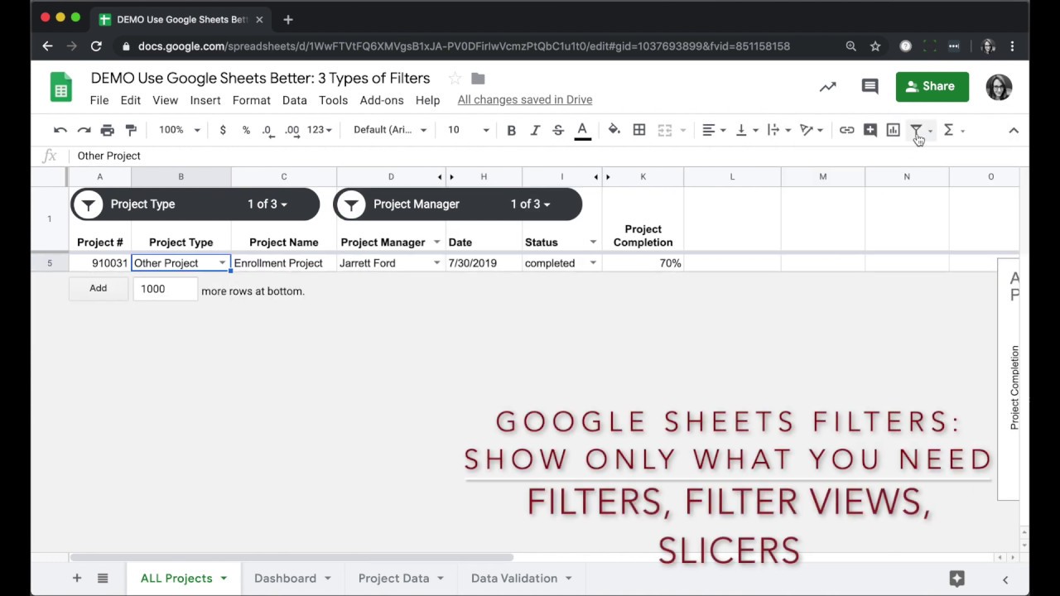Move document using folder icon
The height and width of the screenshot is (596, 1060).
pyautogui.click(x=478, y=79)
